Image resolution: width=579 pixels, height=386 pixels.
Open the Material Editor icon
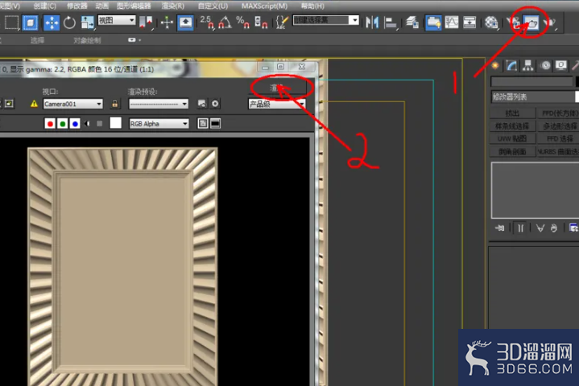click(491, 23)
